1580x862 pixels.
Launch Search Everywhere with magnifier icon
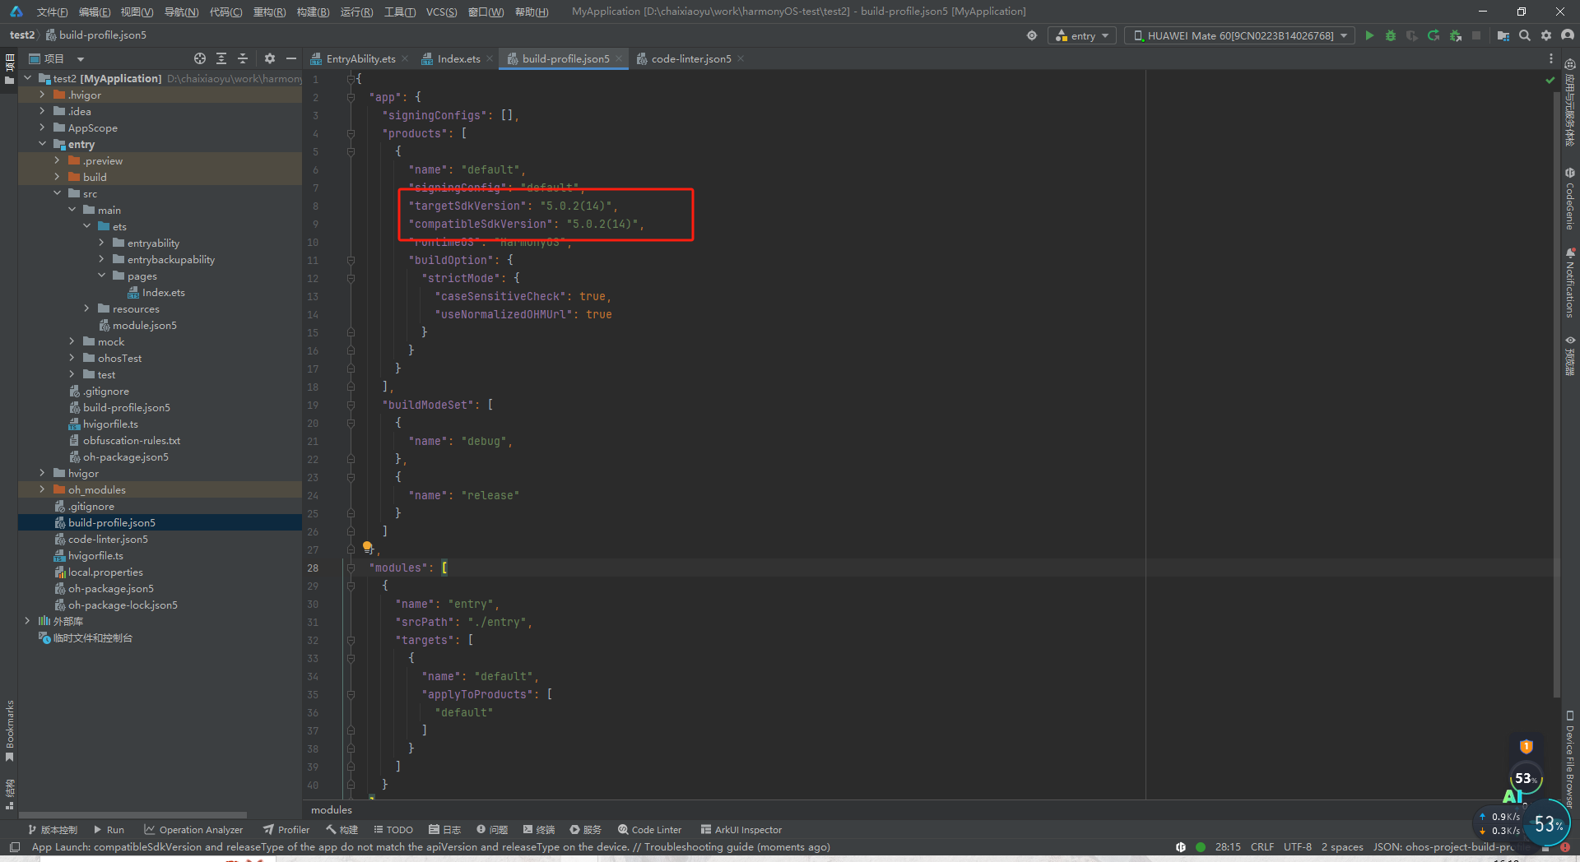(x=1525, y=35)
